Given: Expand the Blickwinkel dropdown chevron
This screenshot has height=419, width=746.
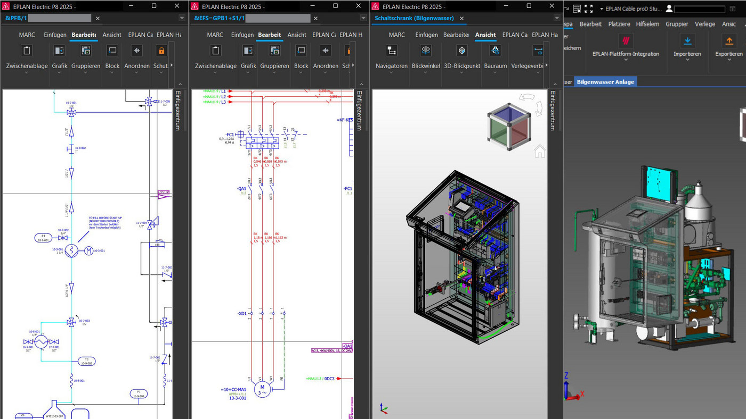Looking at the screenshot, I should [426, 73].
